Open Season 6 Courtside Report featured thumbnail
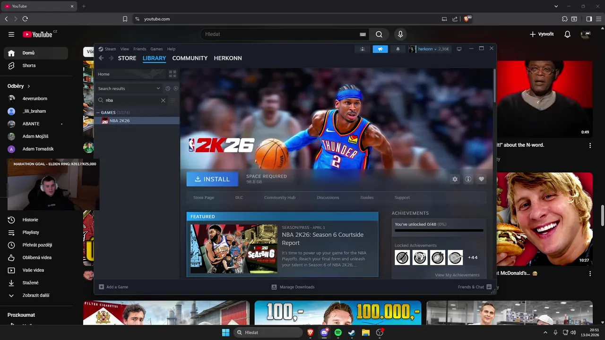Viewport: 605px width, 340px height. coord(234,249)
